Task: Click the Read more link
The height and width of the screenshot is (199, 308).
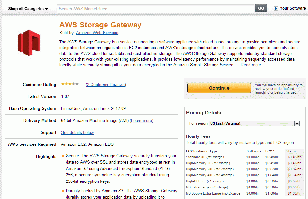Action: (x=251, y=65)
